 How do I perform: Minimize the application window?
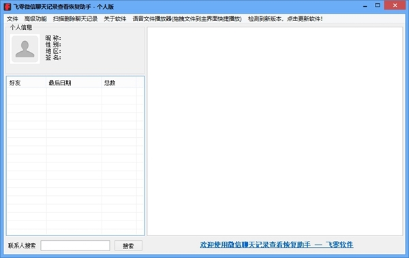click(365, 5)
